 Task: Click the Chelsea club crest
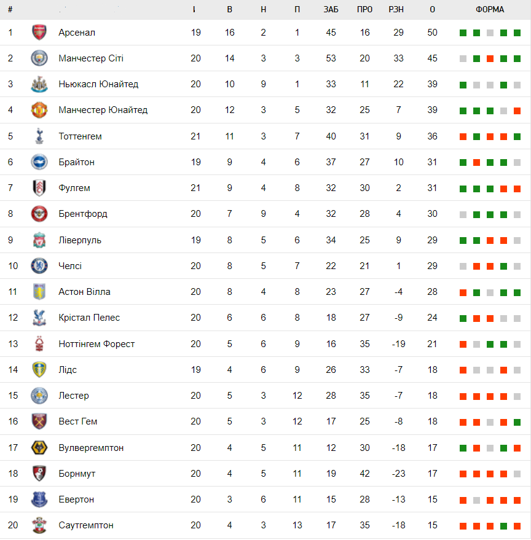[x=39, y=266]
